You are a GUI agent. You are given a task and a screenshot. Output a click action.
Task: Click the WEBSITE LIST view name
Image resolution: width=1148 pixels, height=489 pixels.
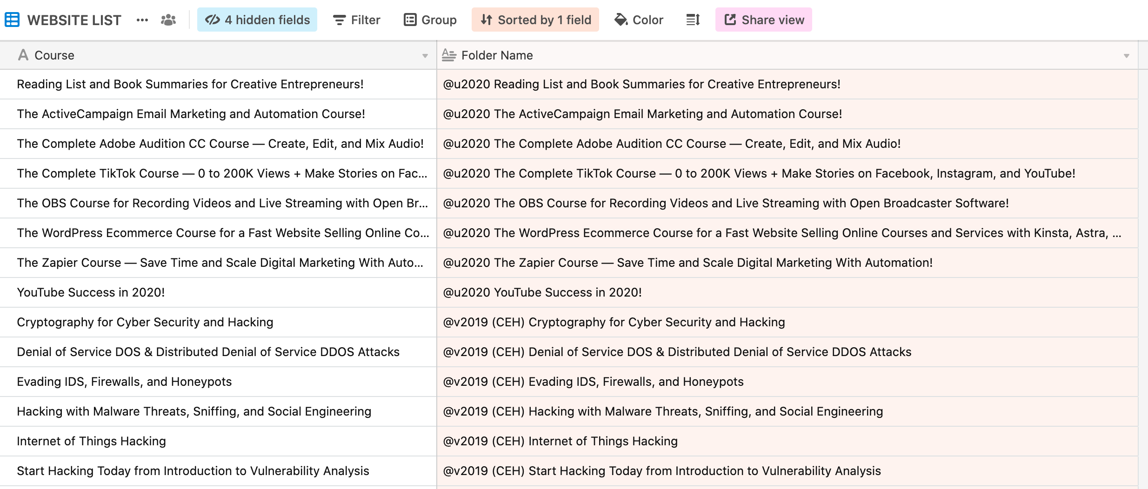(74, 20)
